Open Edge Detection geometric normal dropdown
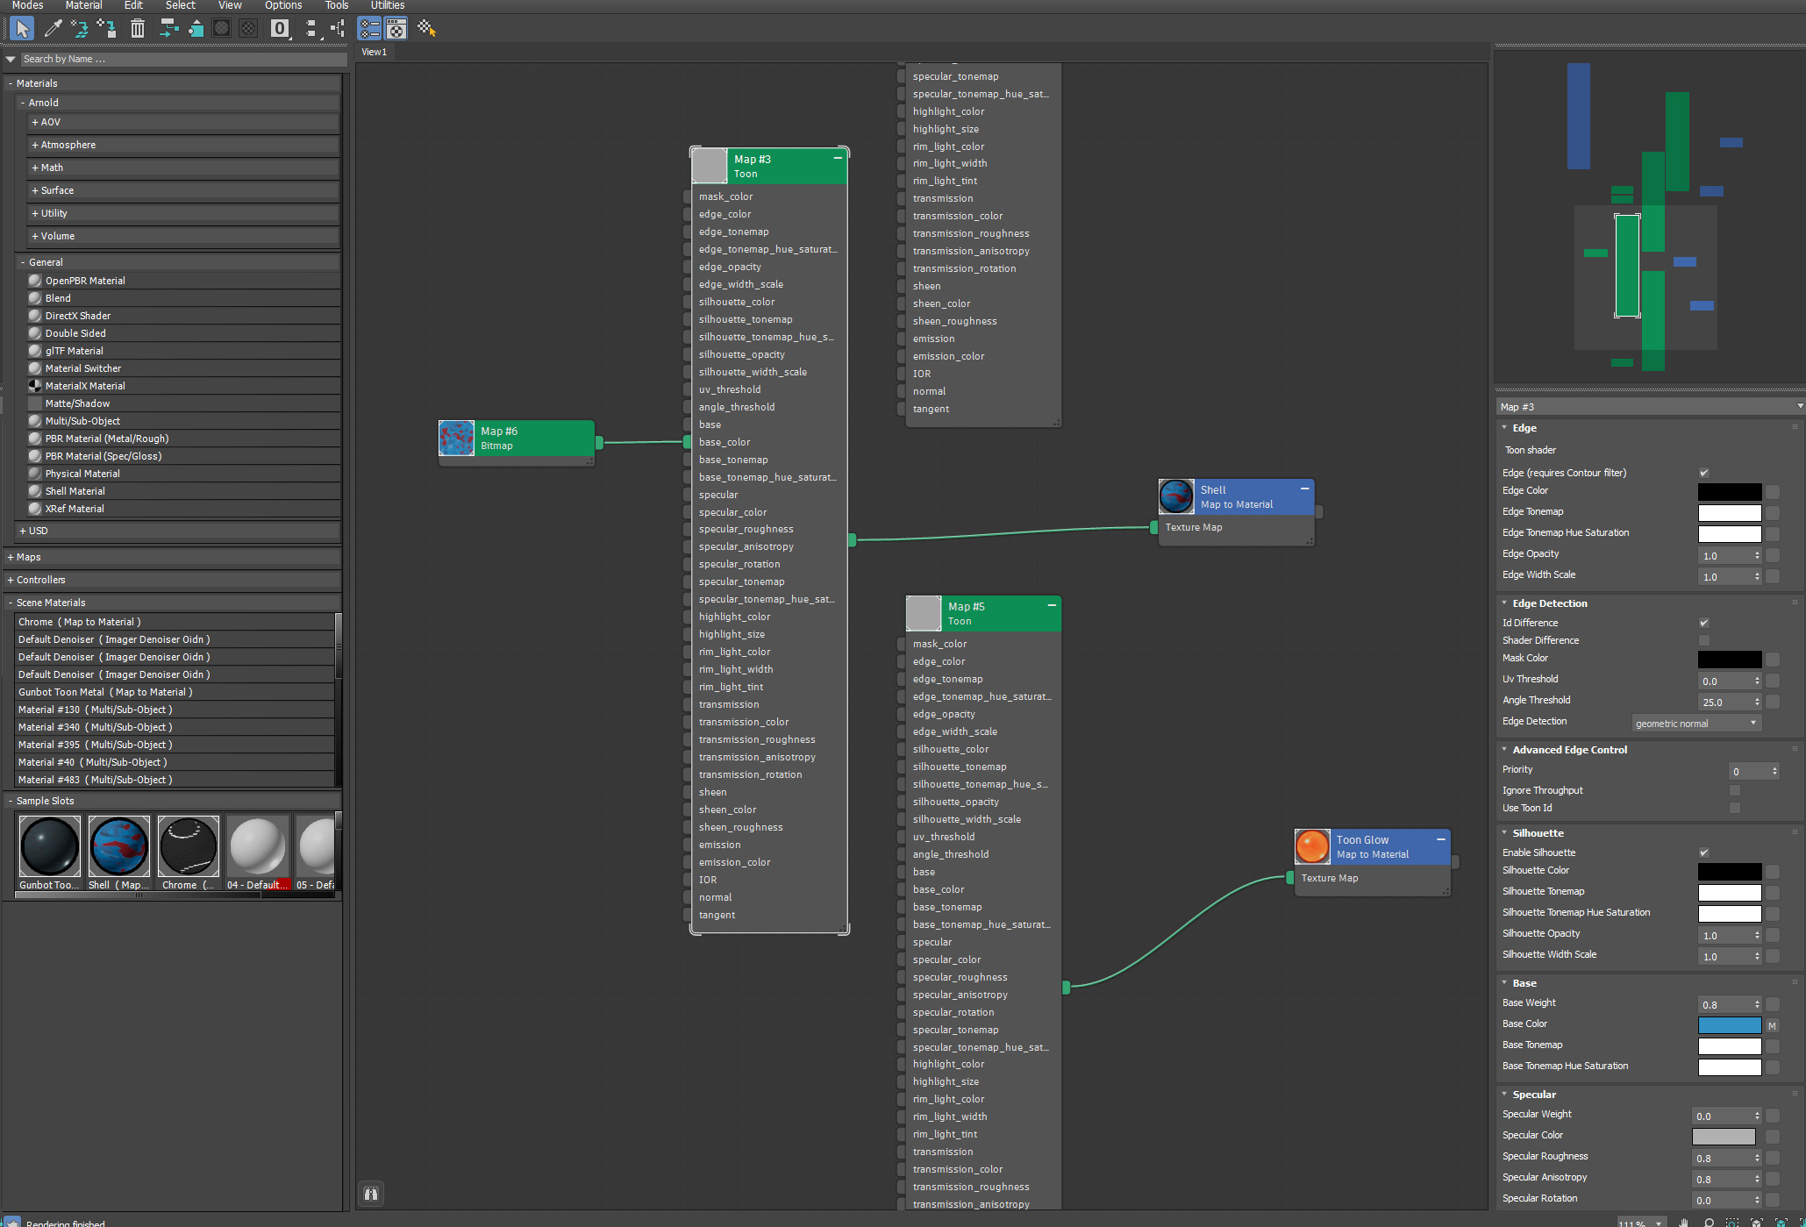This screenshot has height=1227, width=1806. [x=1695, y=724]
